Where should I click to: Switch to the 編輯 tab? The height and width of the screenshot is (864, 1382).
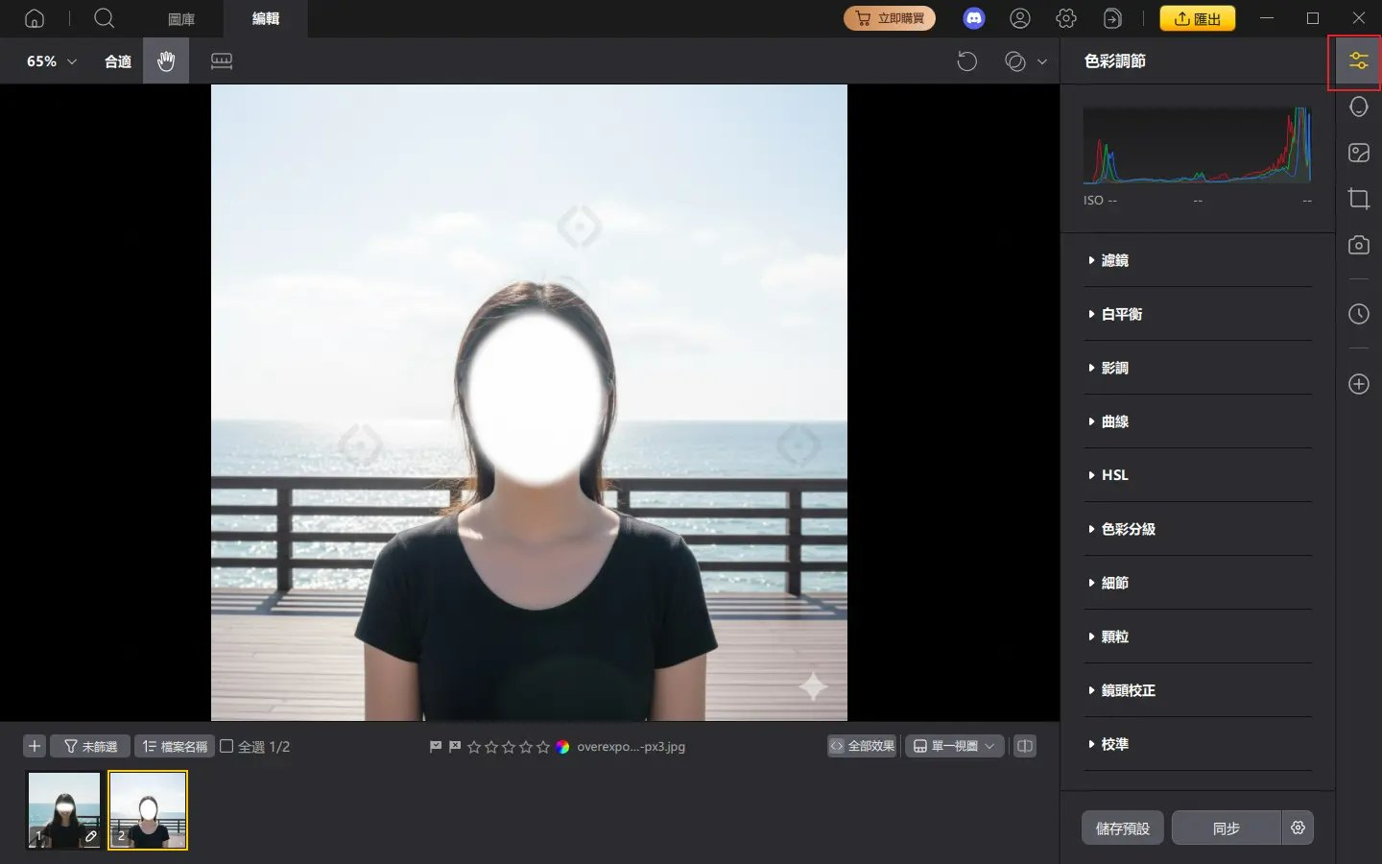coord(266,18)
